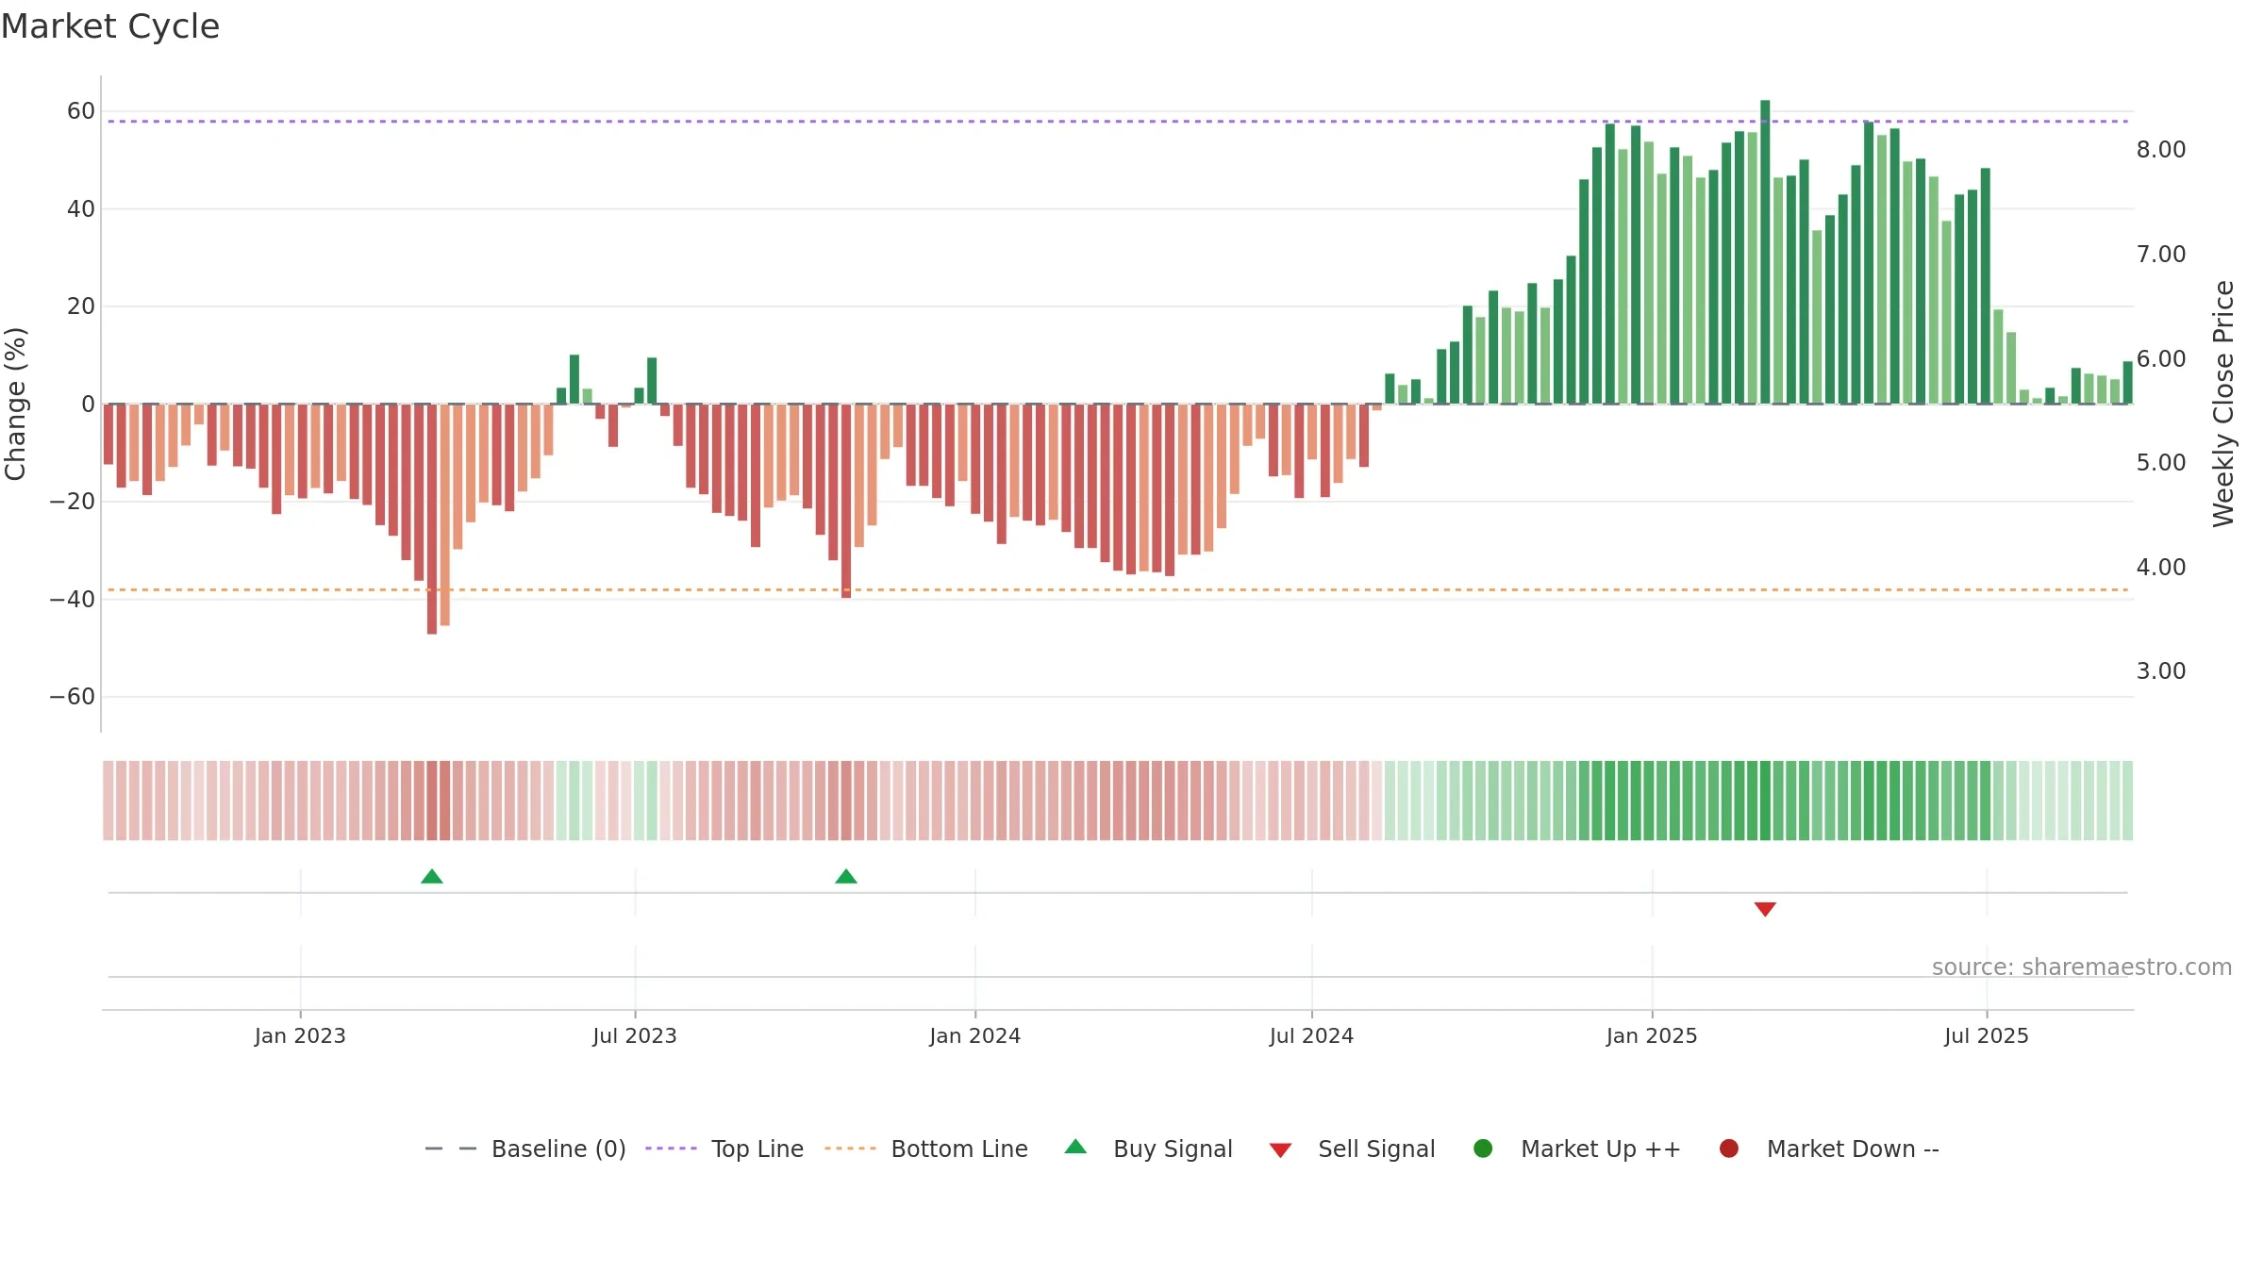Click the Jan 2023 axis label
This screenshot has height=1273, width=2264.
click(x=300, y=1035)
